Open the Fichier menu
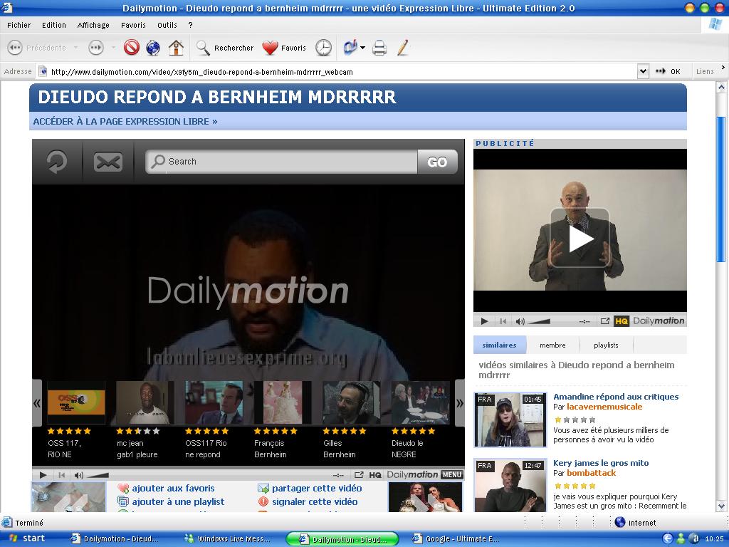 click(19, 25)
